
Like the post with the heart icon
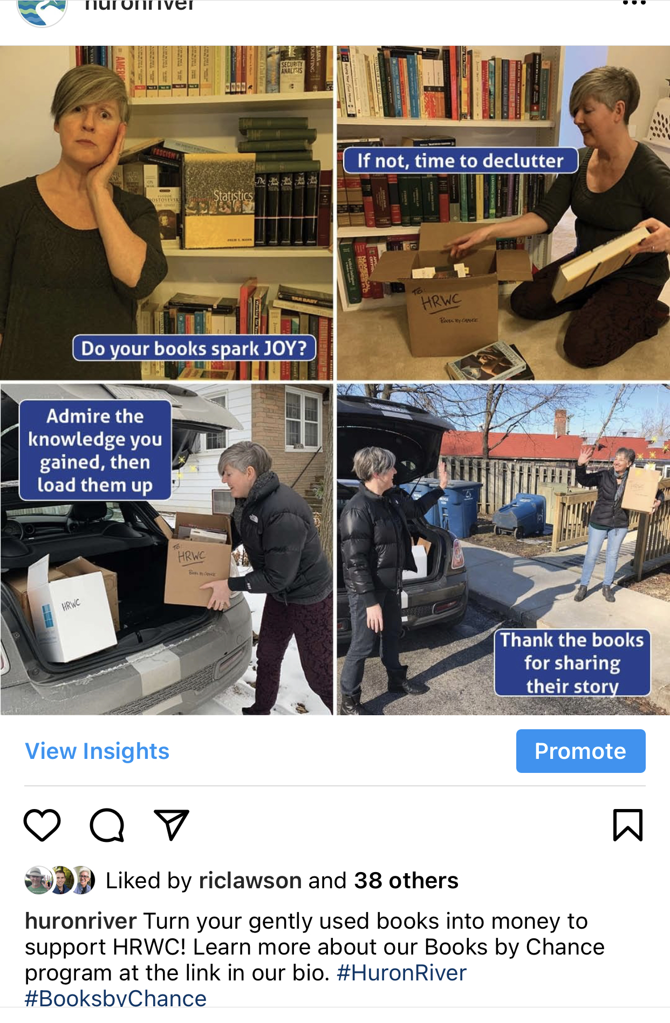[42, 825]
